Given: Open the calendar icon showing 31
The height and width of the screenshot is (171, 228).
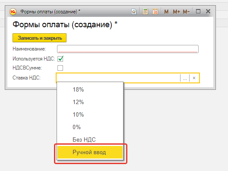Looking at the screenshot, I should click(x=155, y=12).
